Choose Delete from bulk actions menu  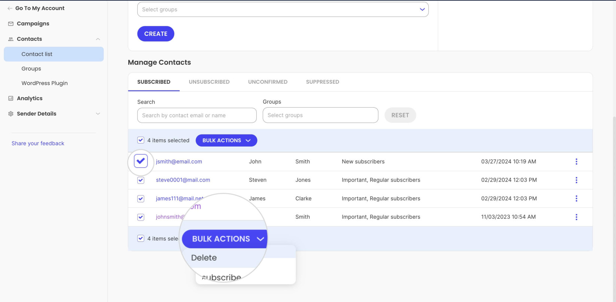(204, 258)
